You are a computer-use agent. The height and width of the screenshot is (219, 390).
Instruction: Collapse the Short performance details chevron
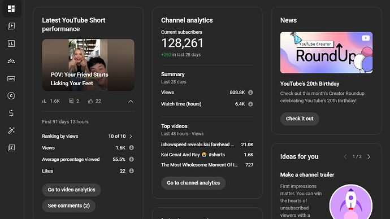[x=131, y=101]
